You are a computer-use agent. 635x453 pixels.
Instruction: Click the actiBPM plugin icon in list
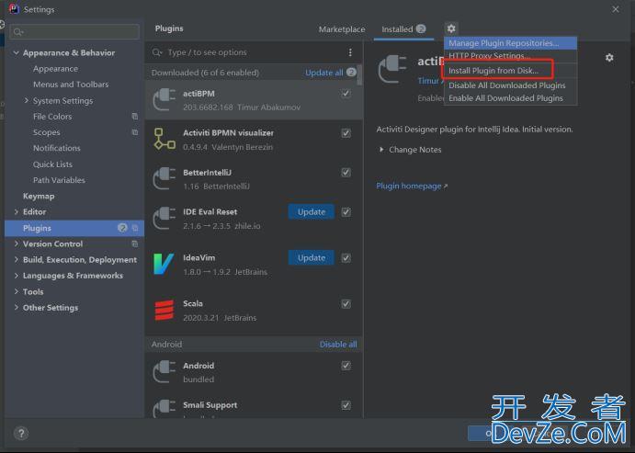(x=164, y=99)
